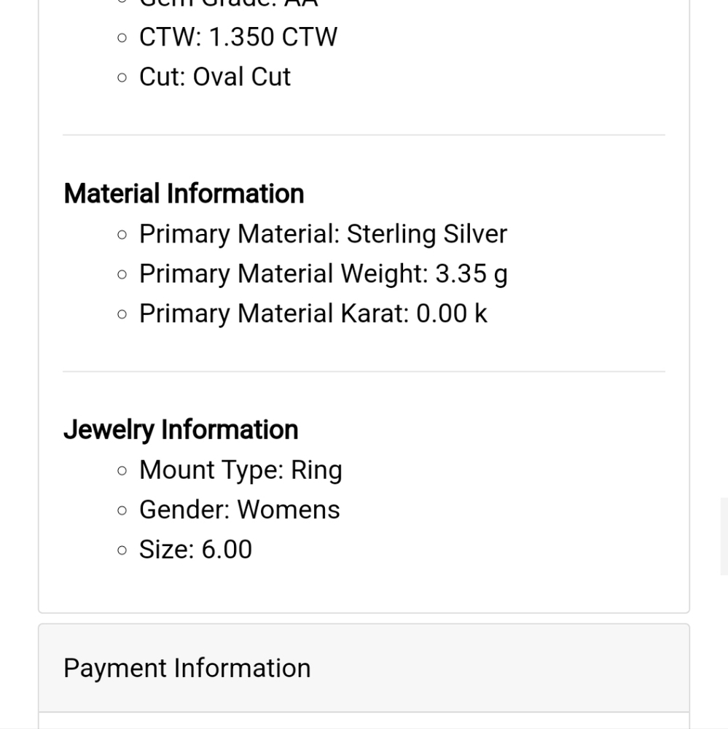Select the Primary Material: Sterling Silver line

coord(323,234)
